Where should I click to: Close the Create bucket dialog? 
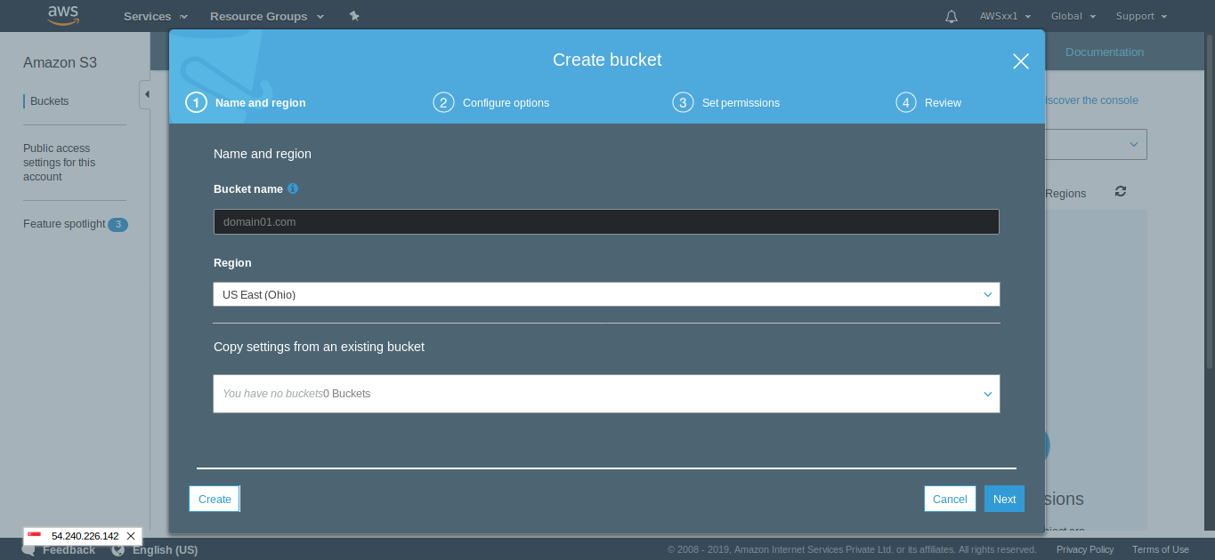[x=1020, y=61]
